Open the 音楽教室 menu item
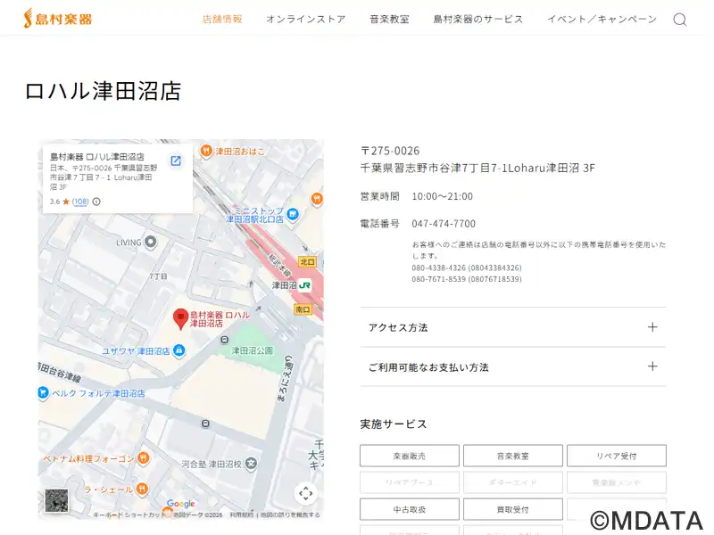Viewport: 714px width, 535px height. coord(389,19)
